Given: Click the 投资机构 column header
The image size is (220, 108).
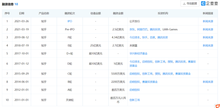Looking at the screenshot, I should (163, 13).
